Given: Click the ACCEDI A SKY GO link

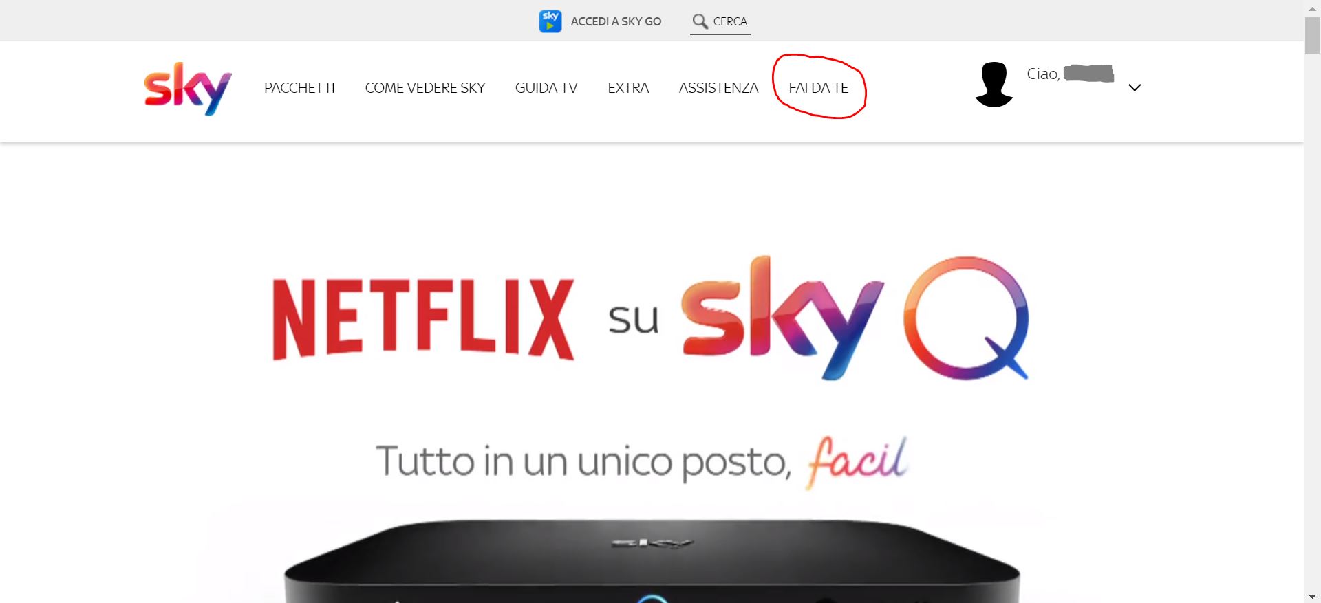Looking at the screenshot, I should 616,21.
